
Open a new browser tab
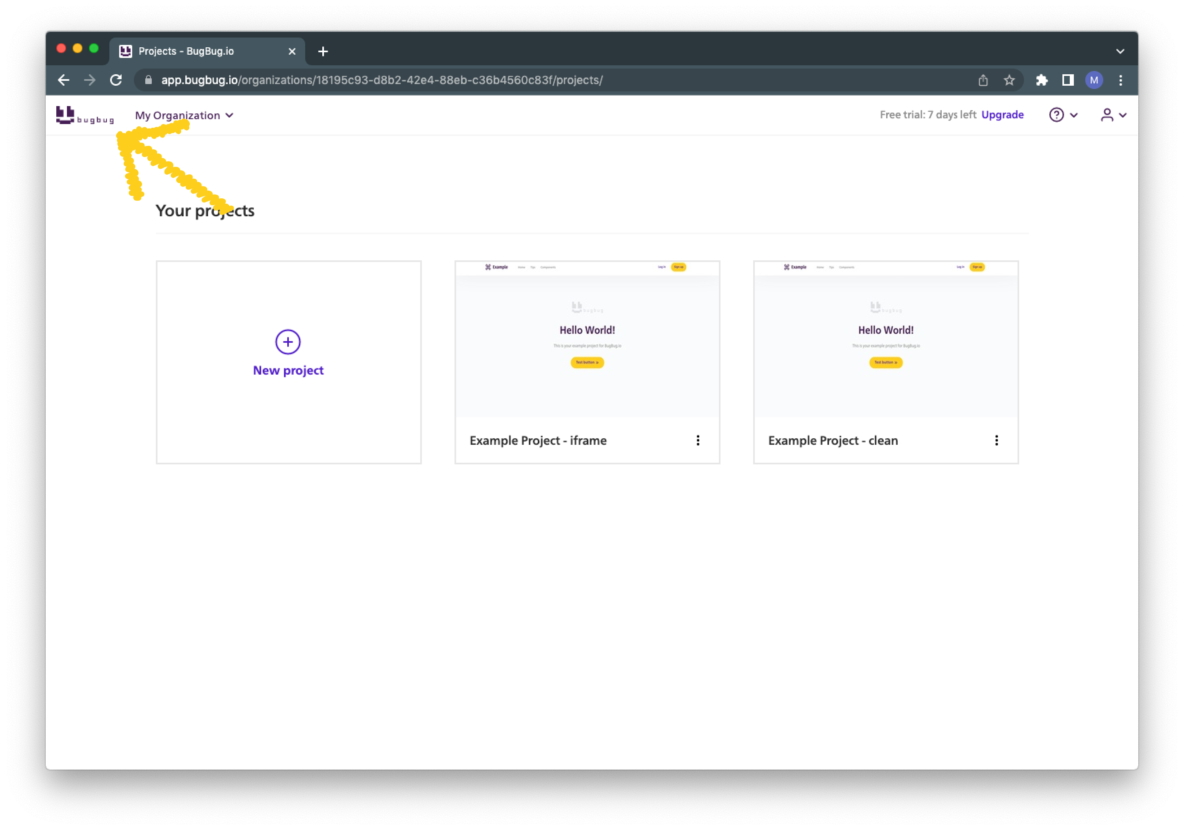pos(323,51)
